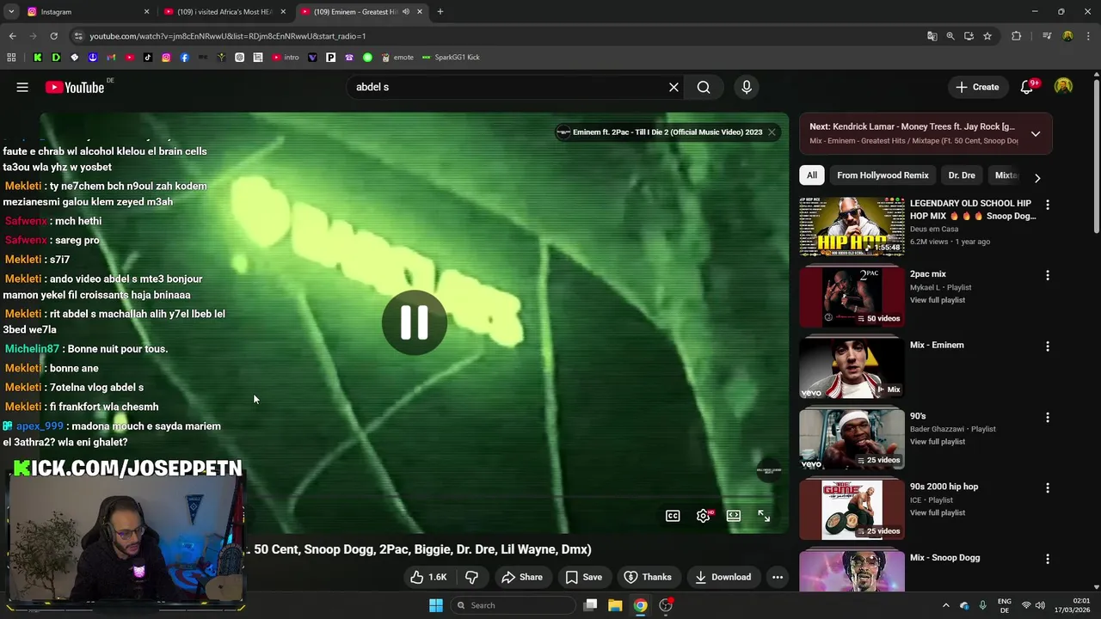The image size is (1101, 619).
Task: Open the 90s 2000 hip hop thumbnail
Action: [852, 510]
